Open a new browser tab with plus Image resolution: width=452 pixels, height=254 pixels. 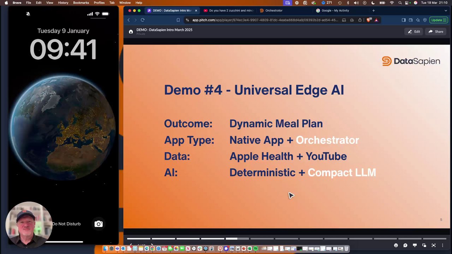374,11
